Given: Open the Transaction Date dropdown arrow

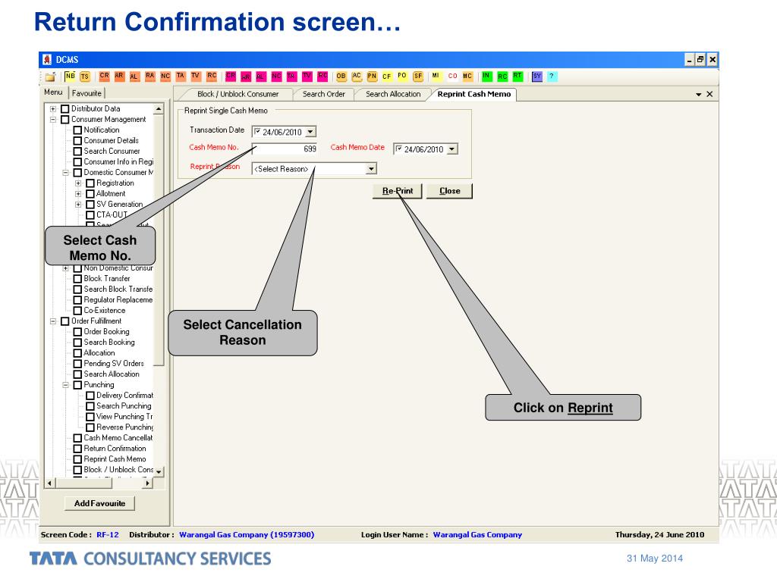Looking at the screenshot, I should pos(310,132).
